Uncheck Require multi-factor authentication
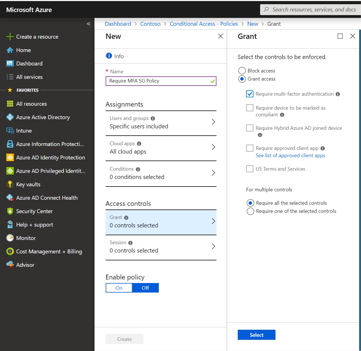 click(x=250, y=94)
